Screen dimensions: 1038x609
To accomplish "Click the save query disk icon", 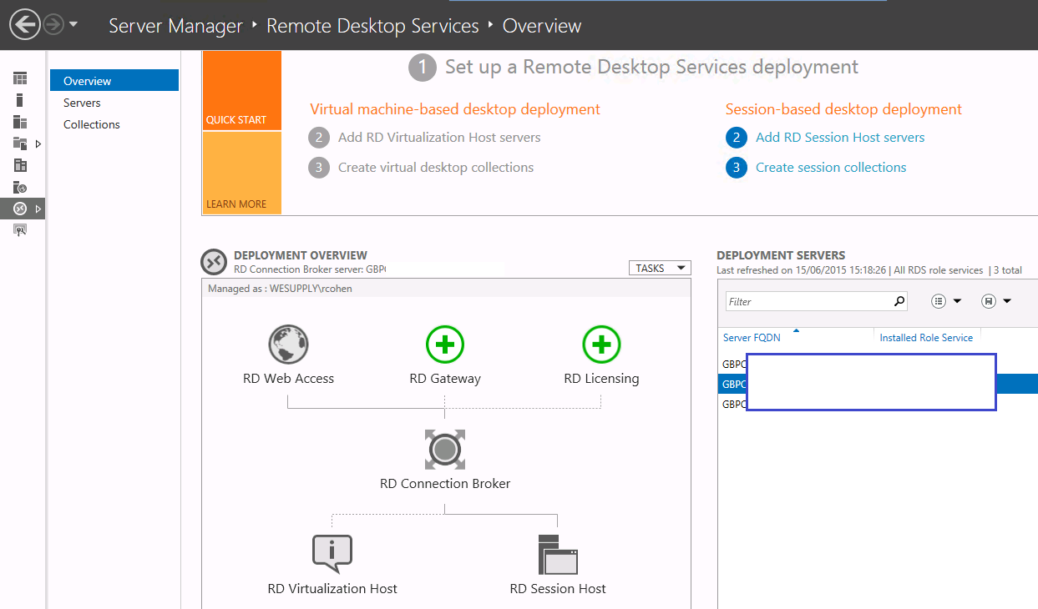I will (x=990, y=301).
